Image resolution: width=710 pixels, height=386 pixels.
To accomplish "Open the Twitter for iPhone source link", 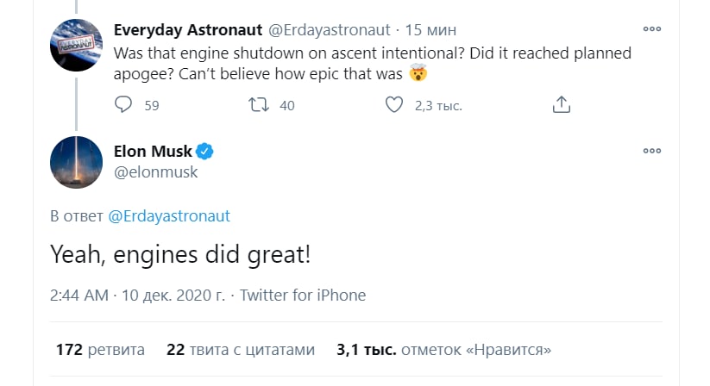I will coord(303,296).
